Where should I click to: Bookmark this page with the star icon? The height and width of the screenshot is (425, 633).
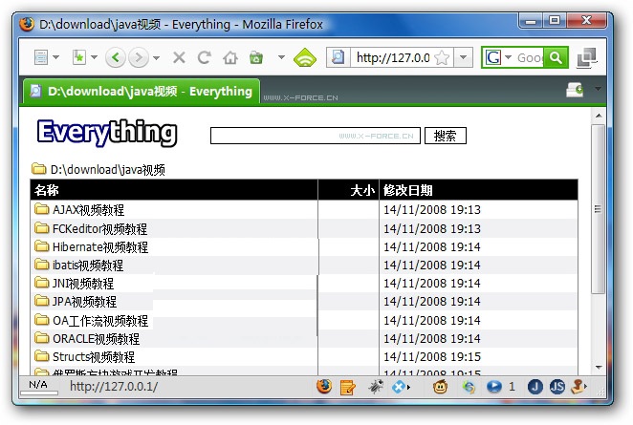click(443, 57)
